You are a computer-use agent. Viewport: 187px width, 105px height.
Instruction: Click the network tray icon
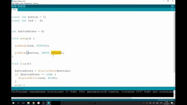(x=150, y=103)
